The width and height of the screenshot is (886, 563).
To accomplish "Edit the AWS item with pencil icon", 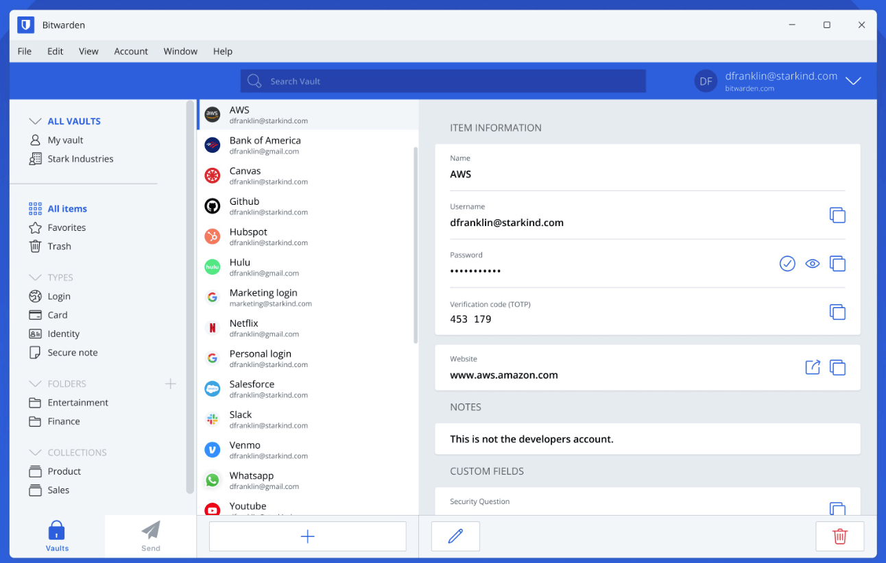I will coord(455,536).
